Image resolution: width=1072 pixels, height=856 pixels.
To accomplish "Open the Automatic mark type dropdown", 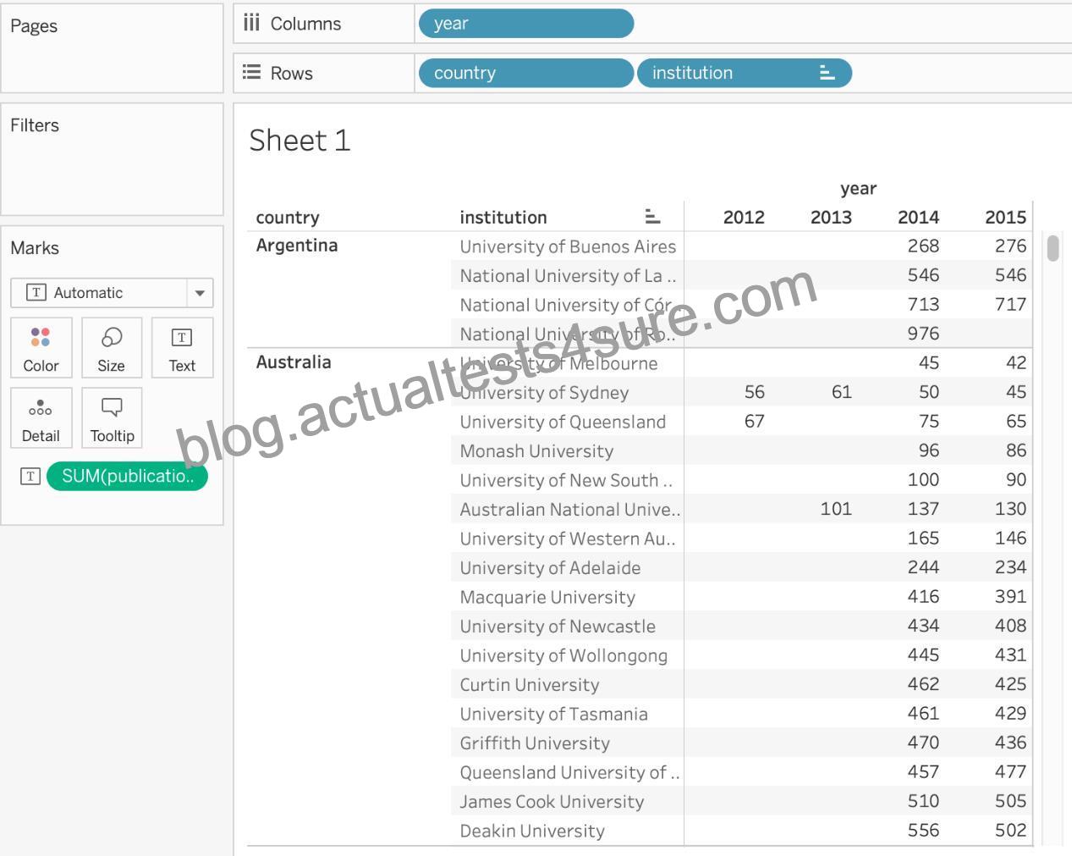I will pyautogui.click(x=112, y=293).
